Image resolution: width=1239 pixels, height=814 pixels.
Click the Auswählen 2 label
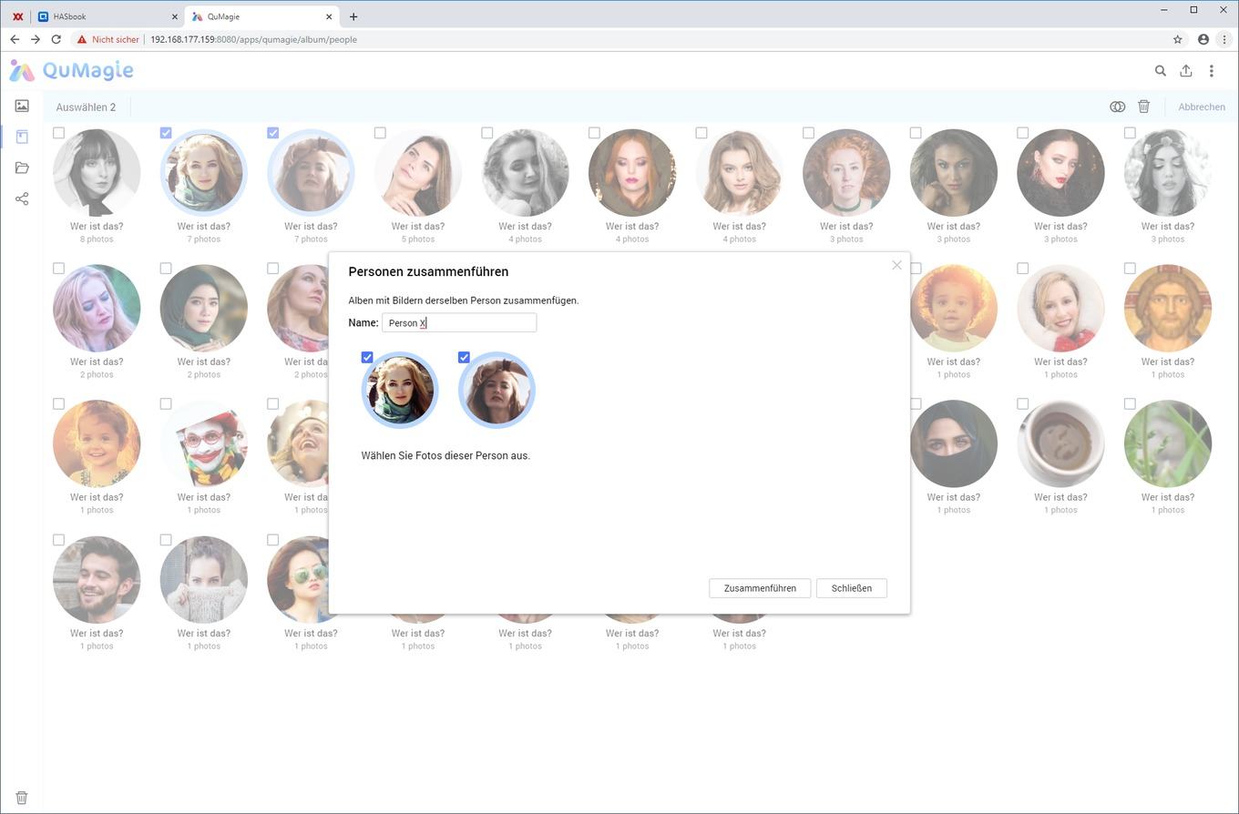[x=86, y=107]
